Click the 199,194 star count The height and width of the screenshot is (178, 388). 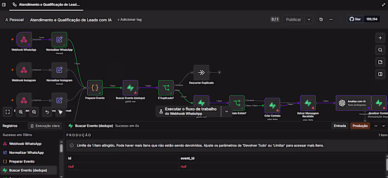tap(372, 19)
